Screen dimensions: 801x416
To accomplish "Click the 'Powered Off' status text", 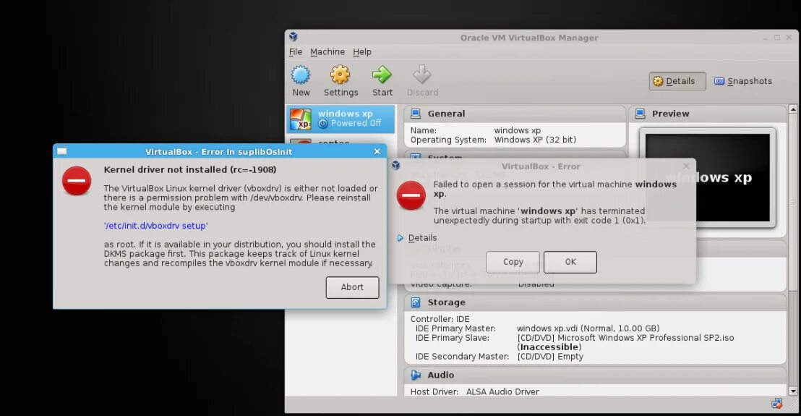I will coord(356,123).
